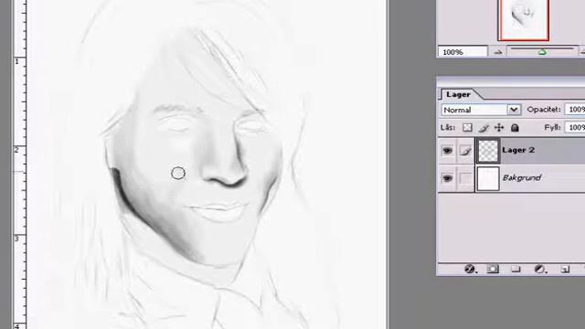Select the Bakgrund layer name

522,177
